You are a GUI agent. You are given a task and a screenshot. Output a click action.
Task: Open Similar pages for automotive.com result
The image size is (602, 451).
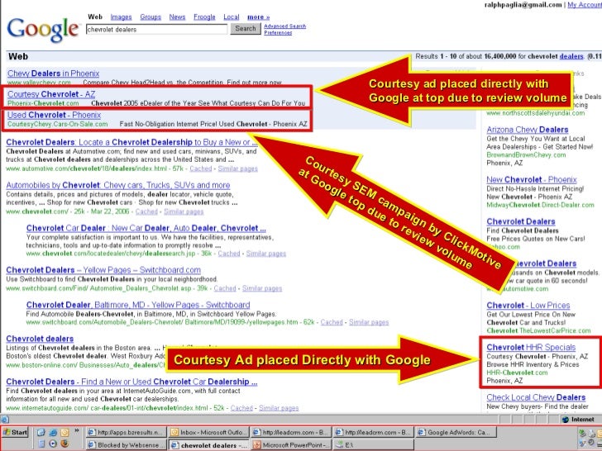click(x=237, y=169)
